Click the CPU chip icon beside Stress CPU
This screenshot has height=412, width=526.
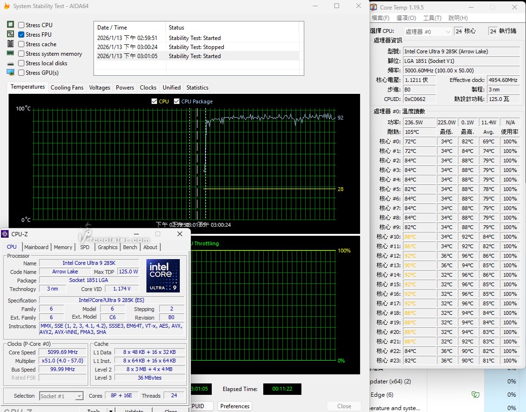pos(10,25)
